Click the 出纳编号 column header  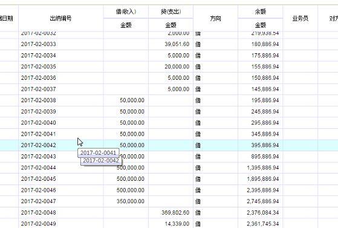click(x=60, y=18)
